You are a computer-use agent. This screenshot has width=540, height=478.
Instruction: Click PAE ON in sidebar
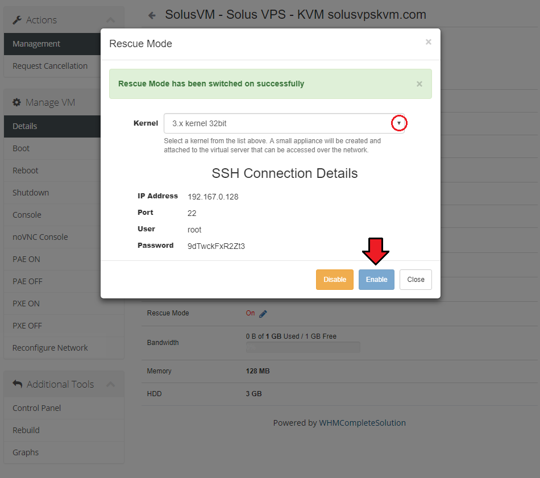pyautogui.click(x=52, y=259)
